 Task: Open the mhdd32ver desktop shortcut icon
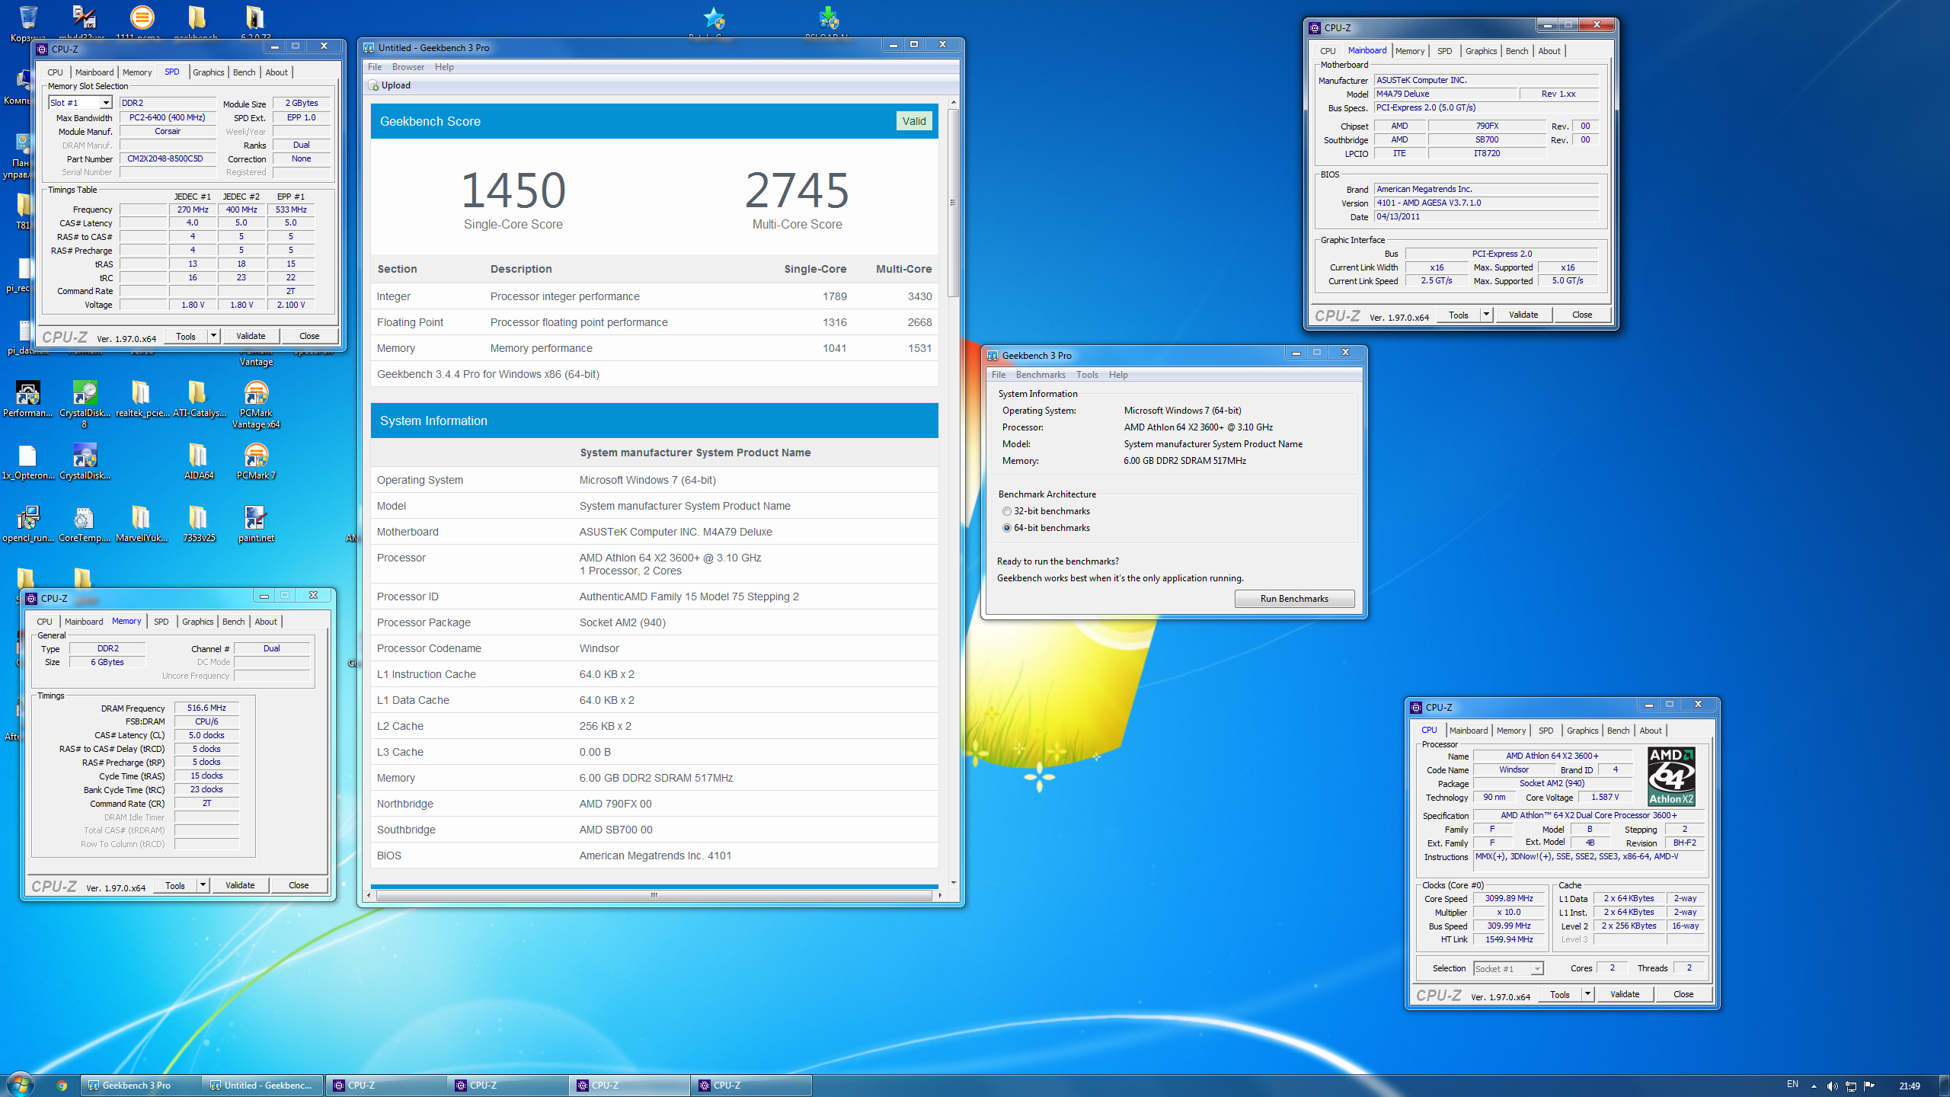coord(84,17)
